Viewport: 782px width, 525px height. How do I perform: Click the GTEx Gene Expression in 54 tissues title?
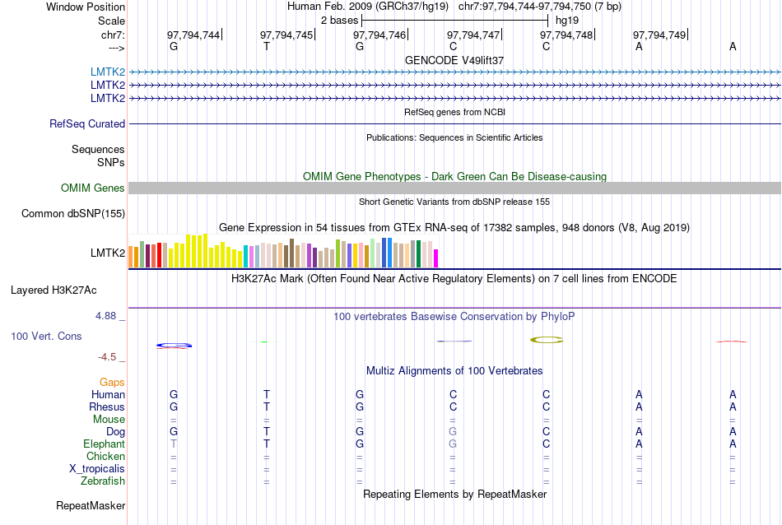coord(454,228)
